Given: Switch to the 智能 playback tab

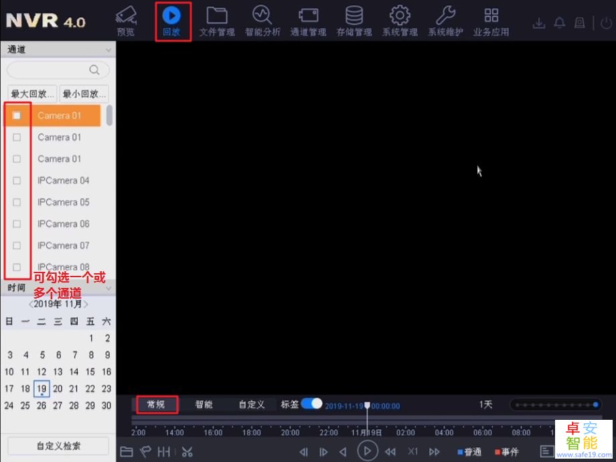Looking at the screenshot, I should pos(204,404).
